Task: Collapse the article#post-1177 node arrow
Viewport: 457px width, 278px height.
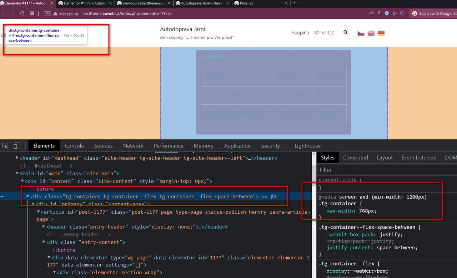Action: coord(39,212)
